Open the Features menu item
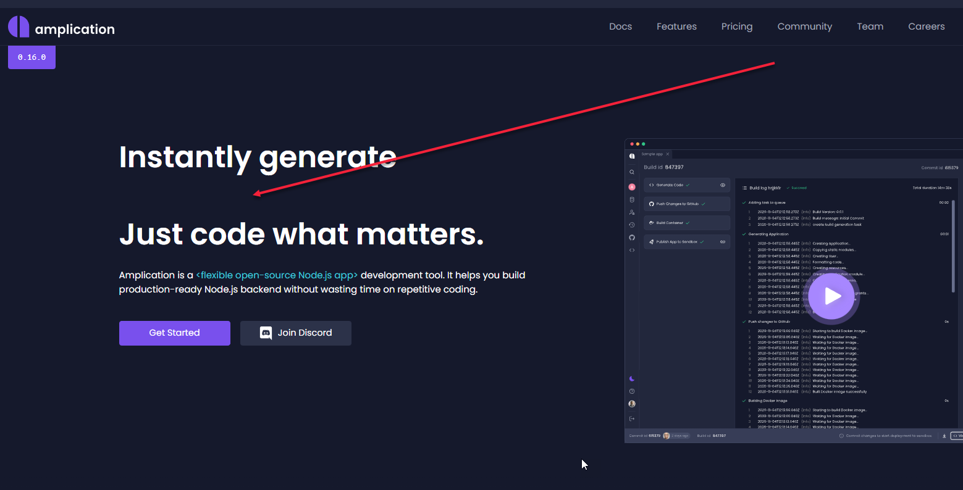This screenshot has width=963, height=490. click(676, 27)
